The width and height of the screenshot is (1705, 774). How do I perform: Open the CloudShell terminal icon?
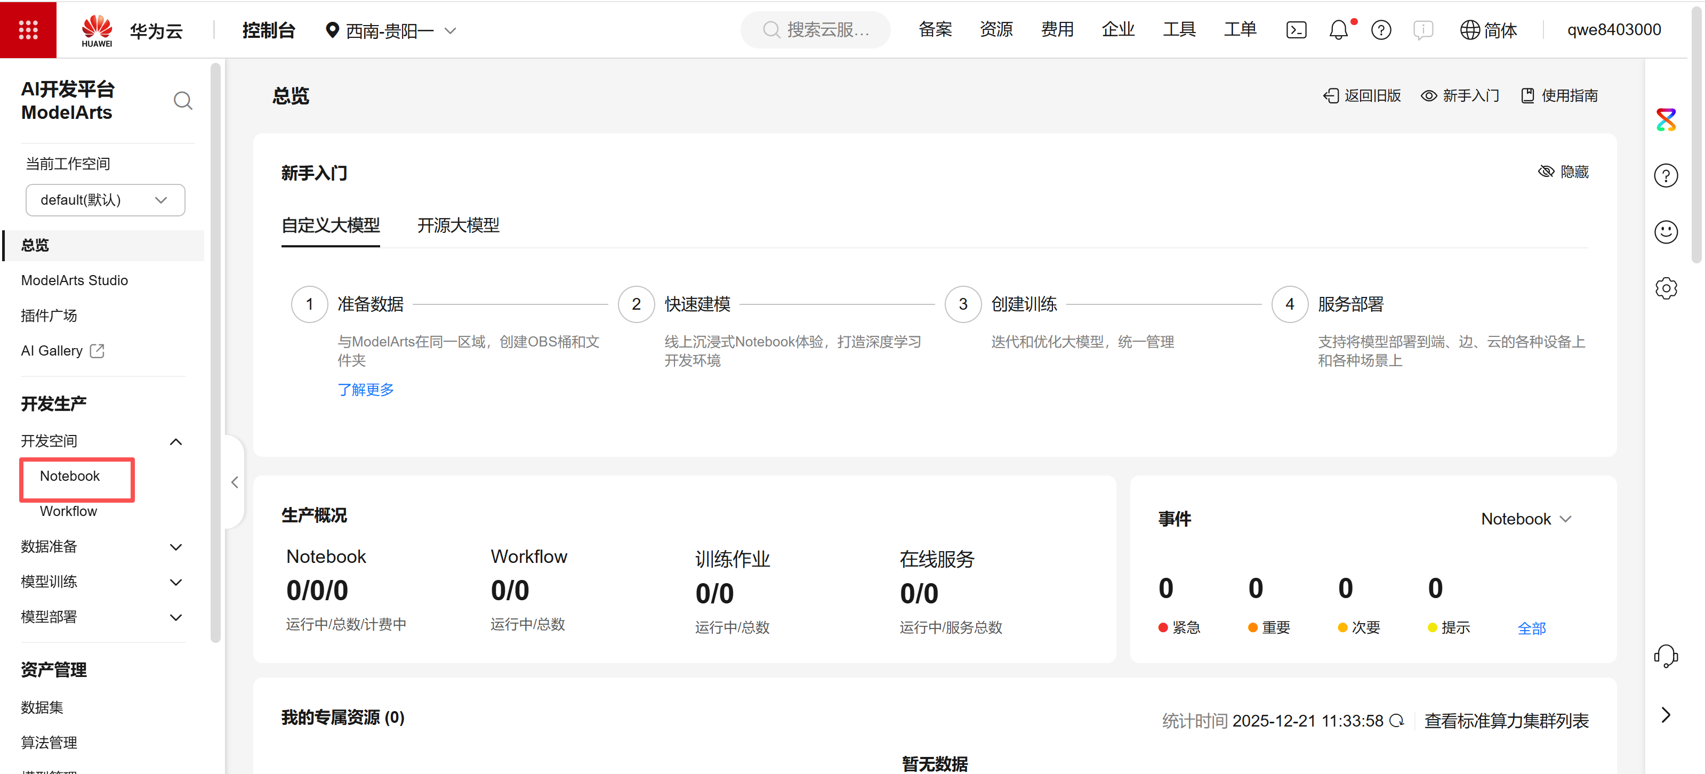(1296, 30)
